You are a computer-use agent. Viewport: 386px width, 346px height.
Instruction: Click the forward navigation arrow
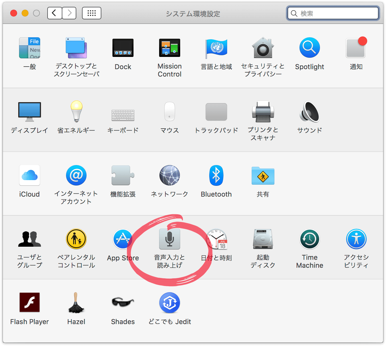[69, 13]
